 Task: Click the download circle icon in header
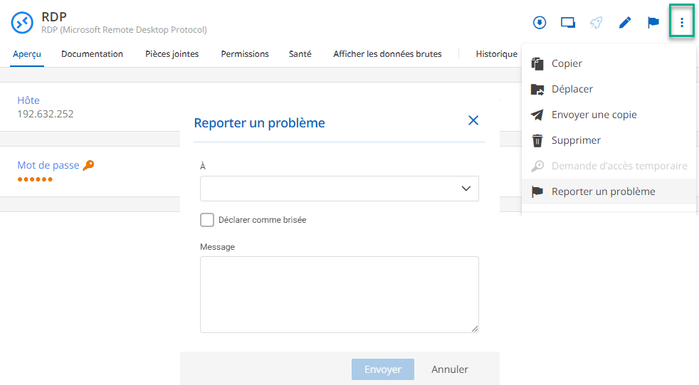[540, 23]
